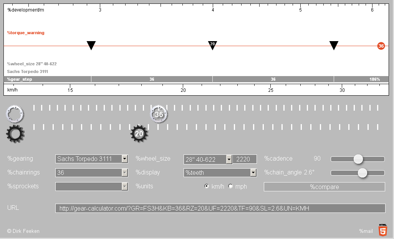Select the mph units radio button
Viewport: 394px width, 239px height.
pos(230,186)
